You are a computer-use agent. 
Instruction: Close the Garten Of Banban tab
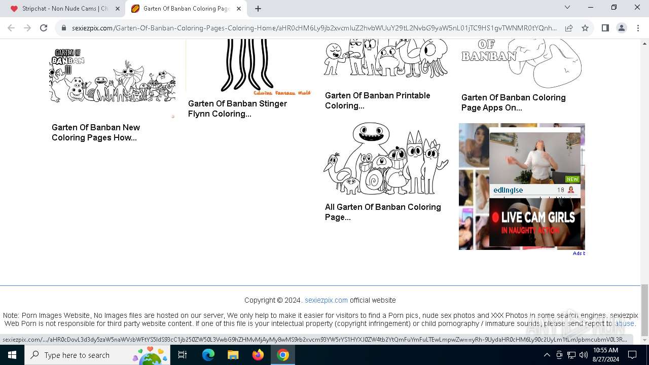239,9
